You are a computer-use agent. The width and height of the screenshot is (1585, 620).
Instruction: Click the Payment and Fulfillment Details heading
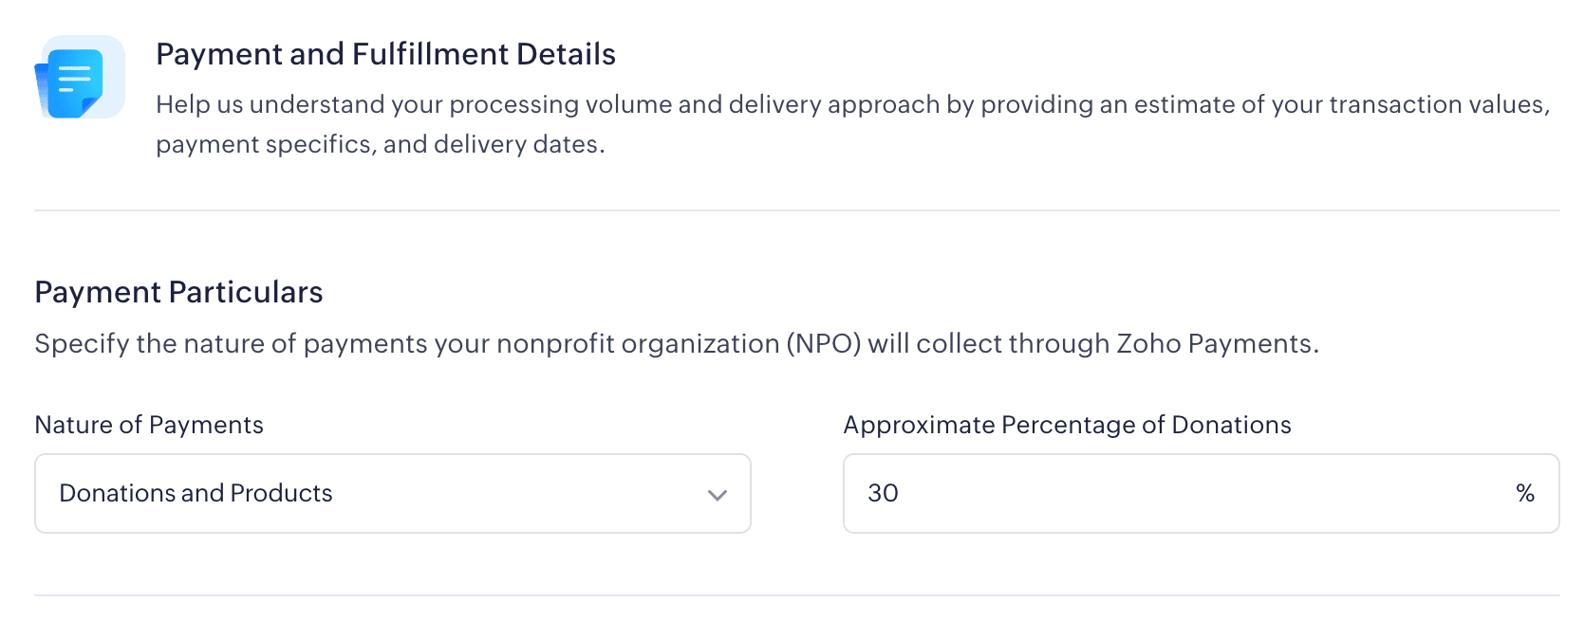tap(385, 54)
